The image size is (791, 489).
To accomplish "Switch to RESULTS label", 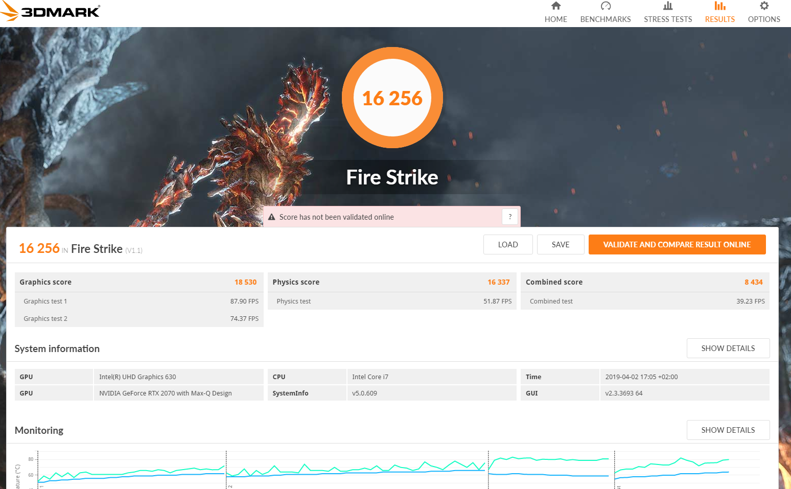I will (x=720, y=19).
